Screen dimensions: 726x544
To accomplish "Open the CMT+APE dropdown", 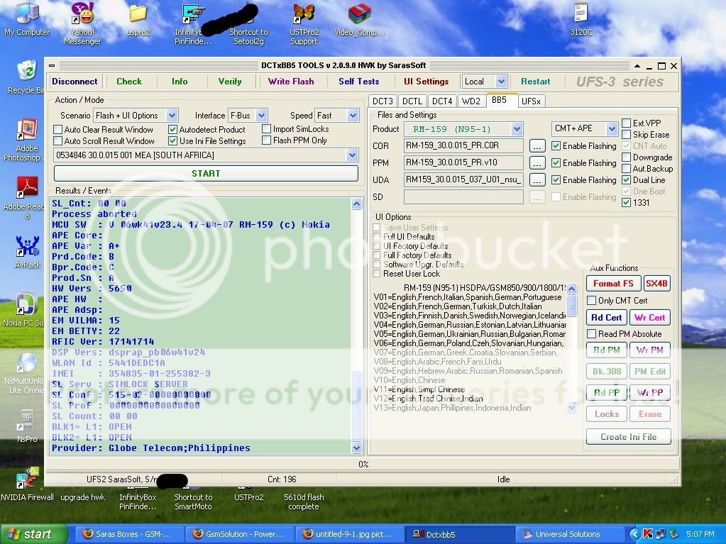I will [x=612, y=128].
